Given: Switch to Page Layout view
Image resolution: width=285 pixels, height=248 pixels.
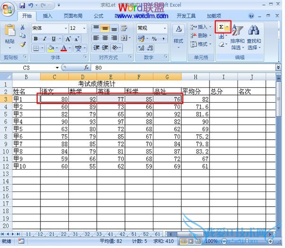Looking at the screenshot, I should (x=190, y=241).
